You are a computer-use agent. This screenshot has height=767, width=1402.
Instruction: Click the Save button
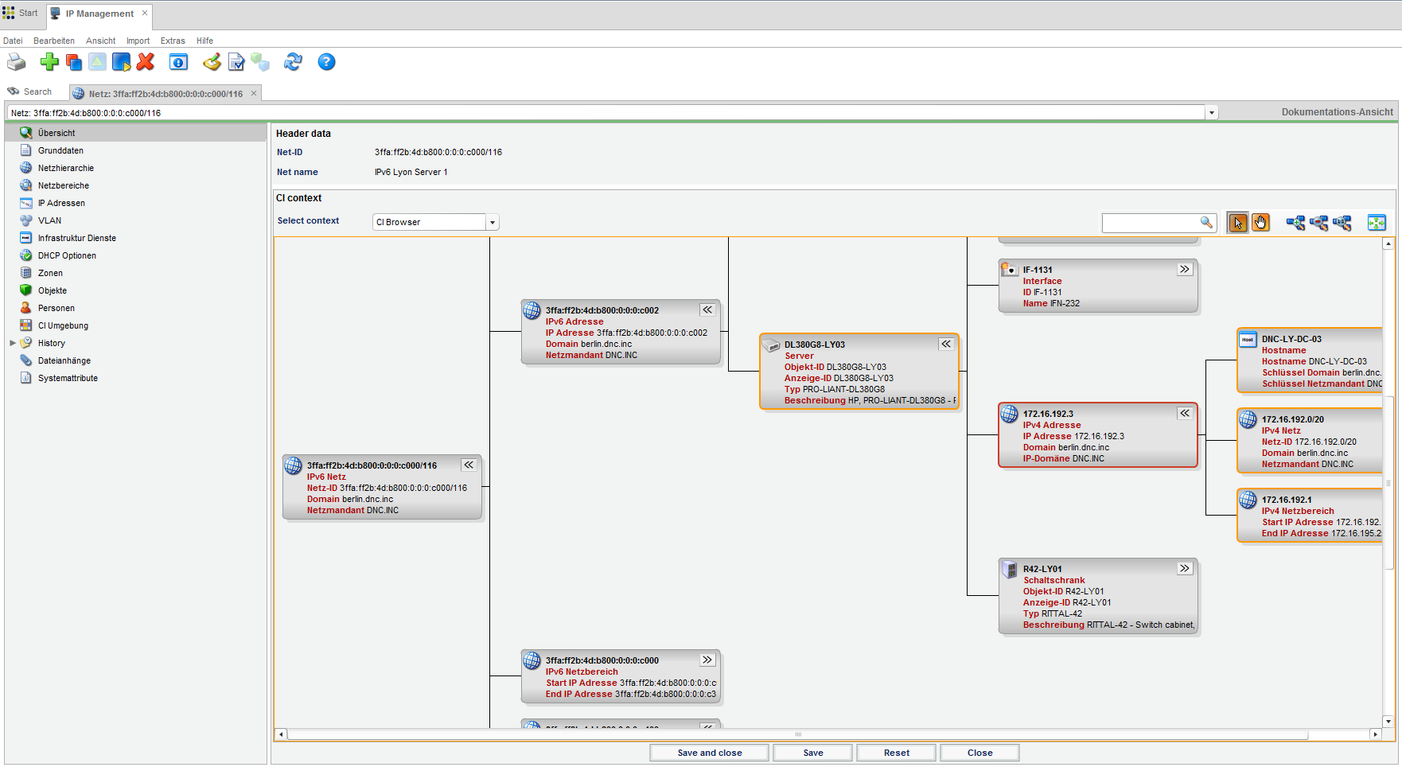coord(813,753)
